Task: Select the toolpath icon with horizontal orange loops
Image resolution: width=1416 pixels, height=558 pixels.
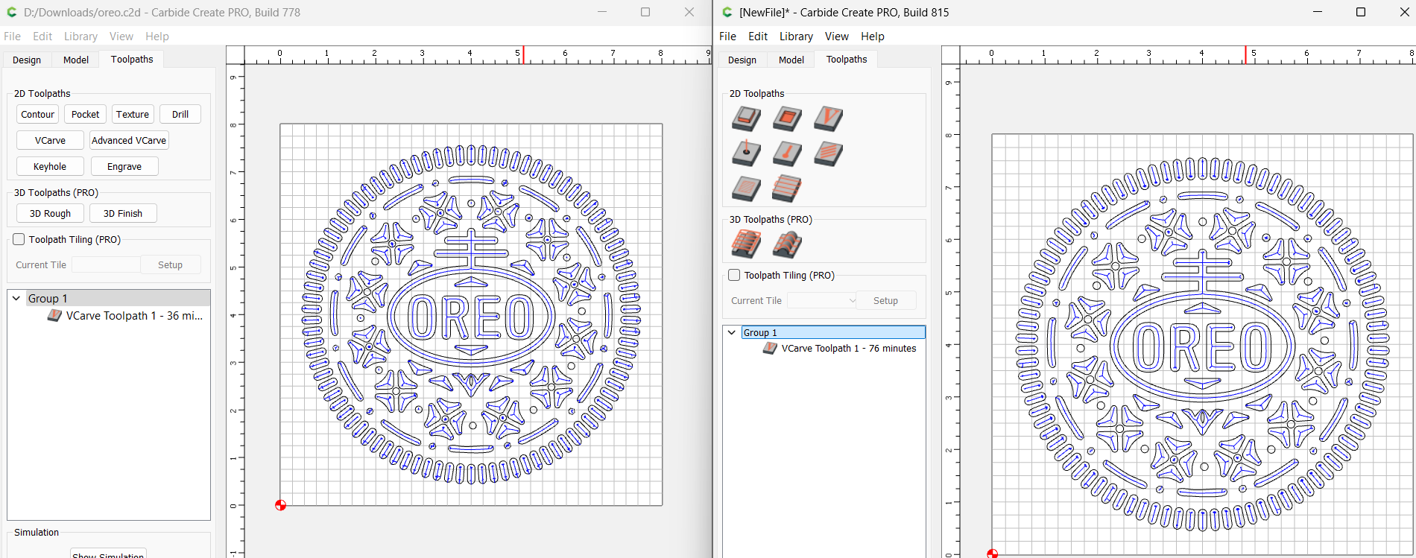Action: point(787,188)
